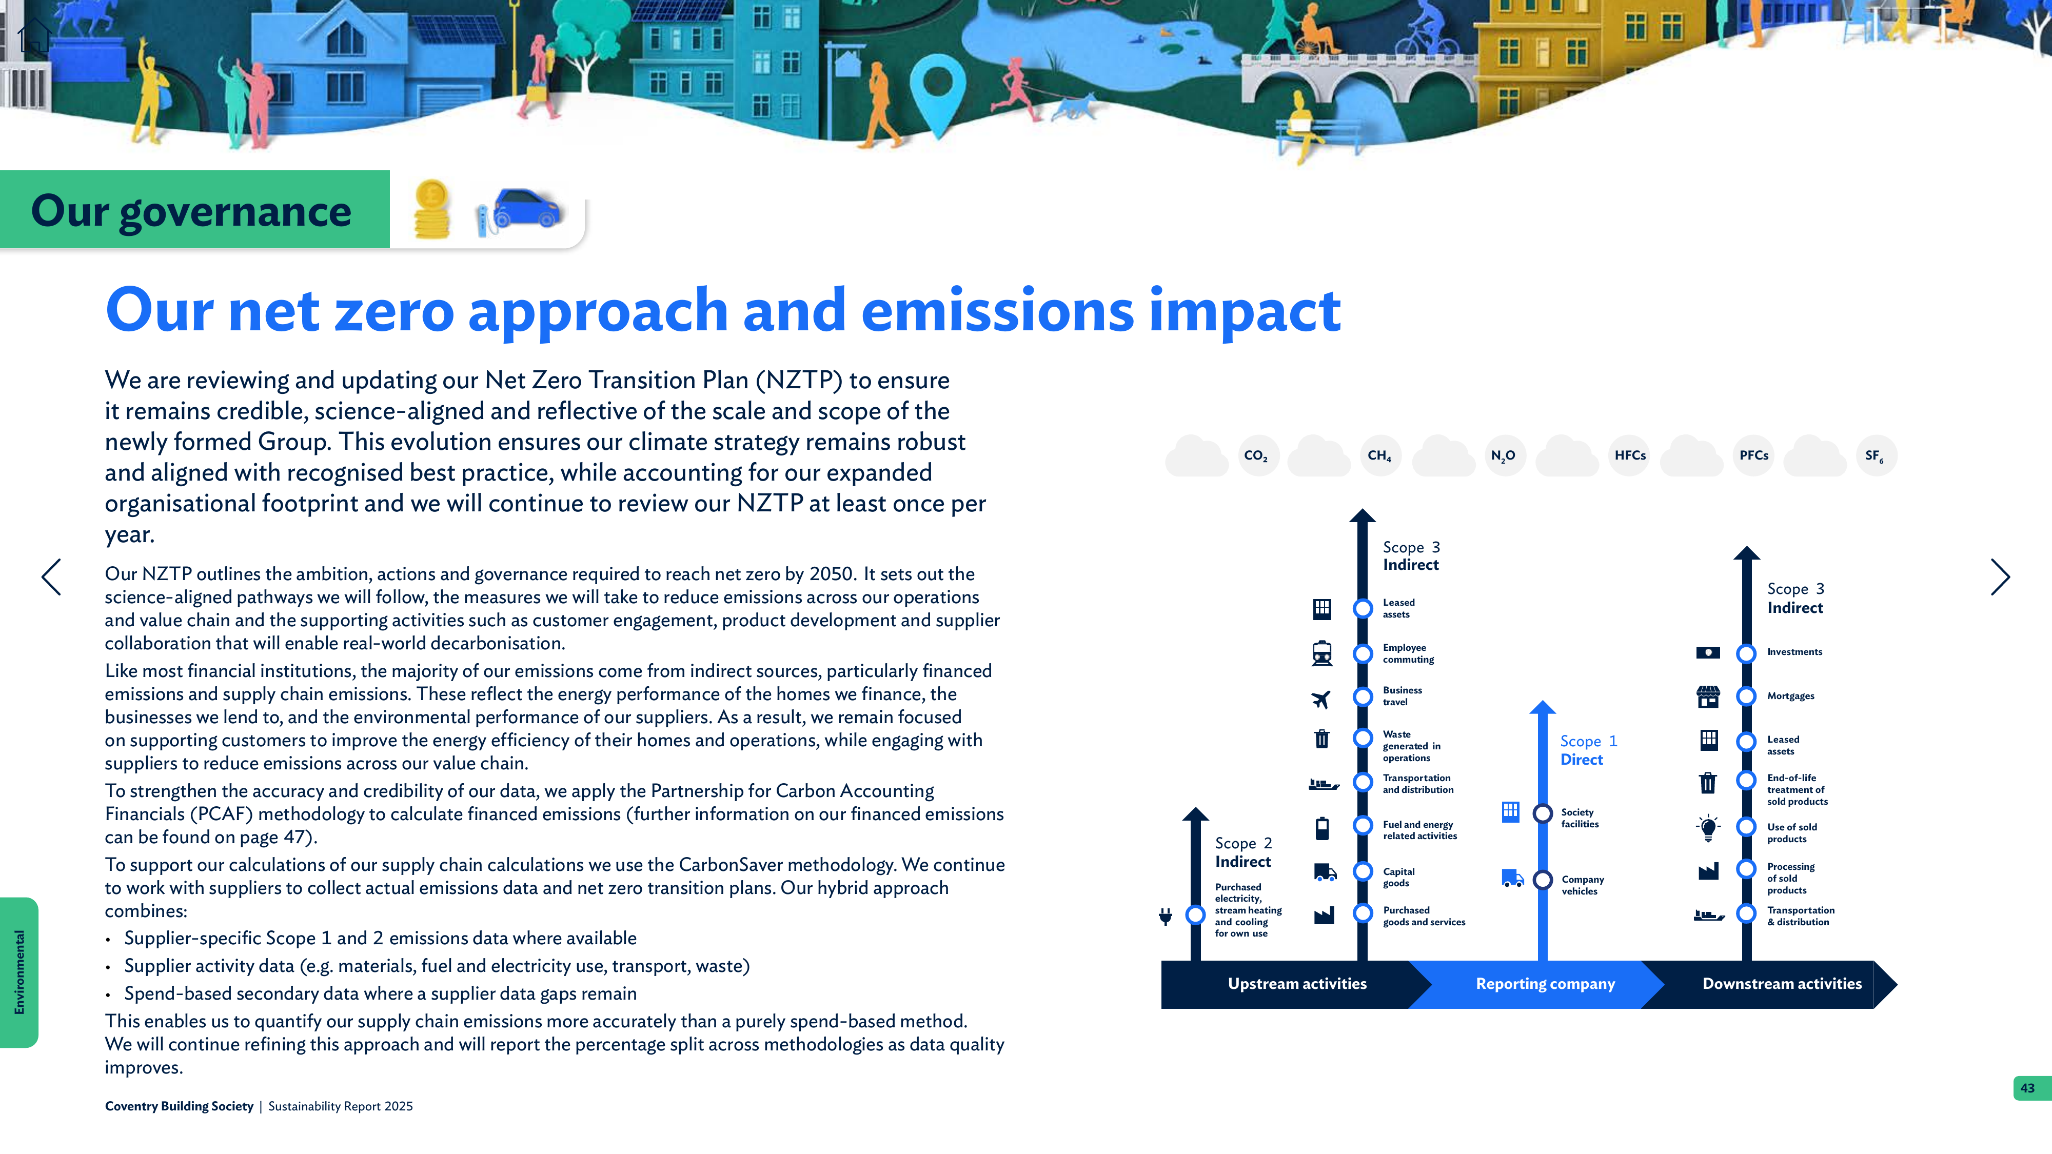Click the 'Spend-based secondary data' bullet

(380, 993)
